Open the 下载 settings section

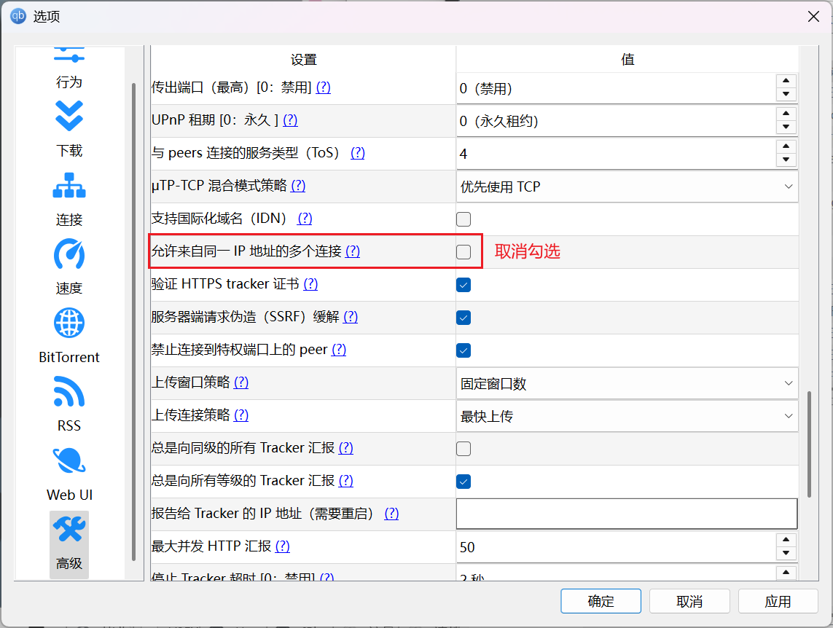(69, 131)
